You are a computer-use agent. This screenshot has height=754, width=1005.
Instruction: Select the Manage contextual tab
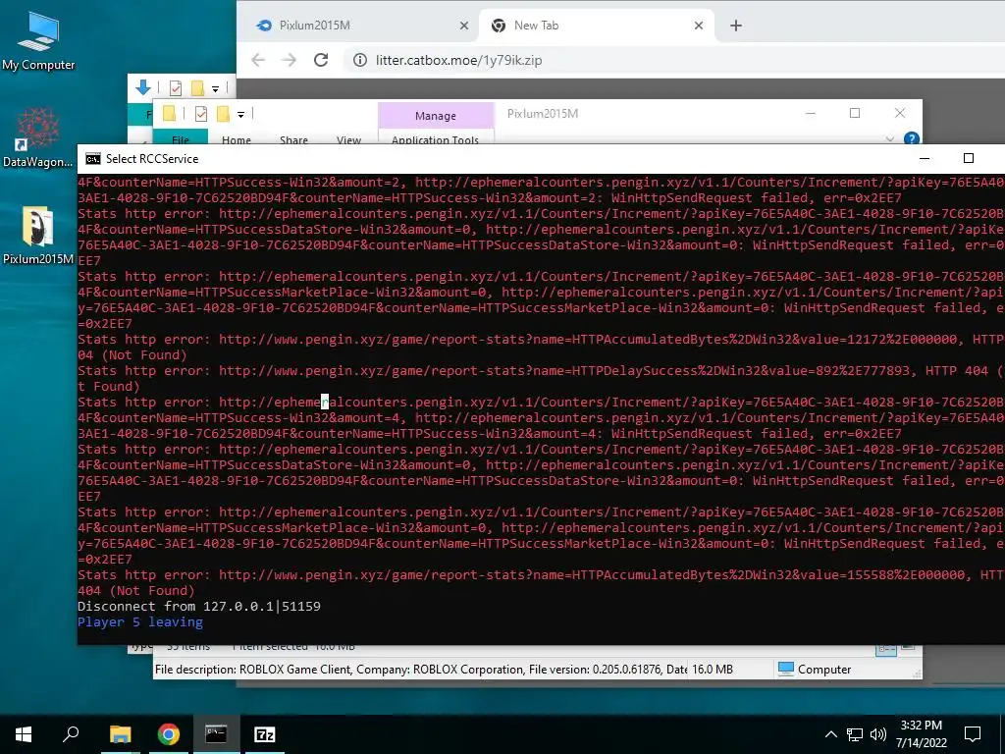(436, 116)
